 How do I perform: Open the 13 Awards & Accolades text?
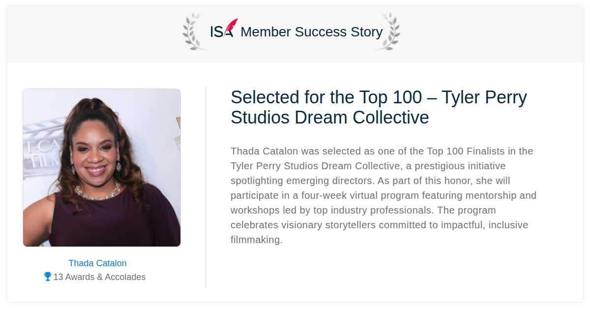(x=99, y=277)
